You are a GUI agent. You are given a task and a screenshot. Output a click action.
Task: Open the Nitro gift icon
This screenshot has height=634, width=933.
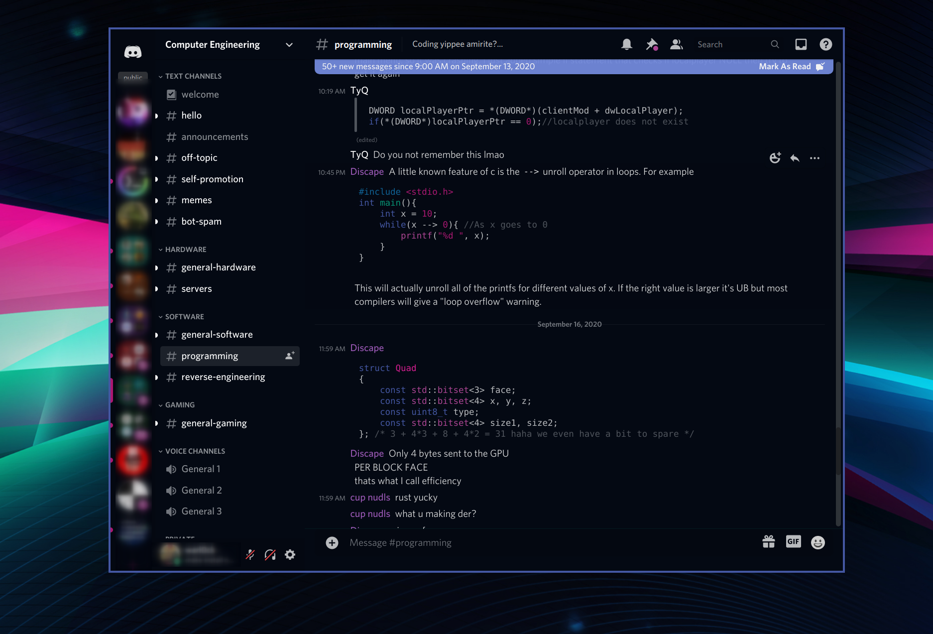point(769,542)
